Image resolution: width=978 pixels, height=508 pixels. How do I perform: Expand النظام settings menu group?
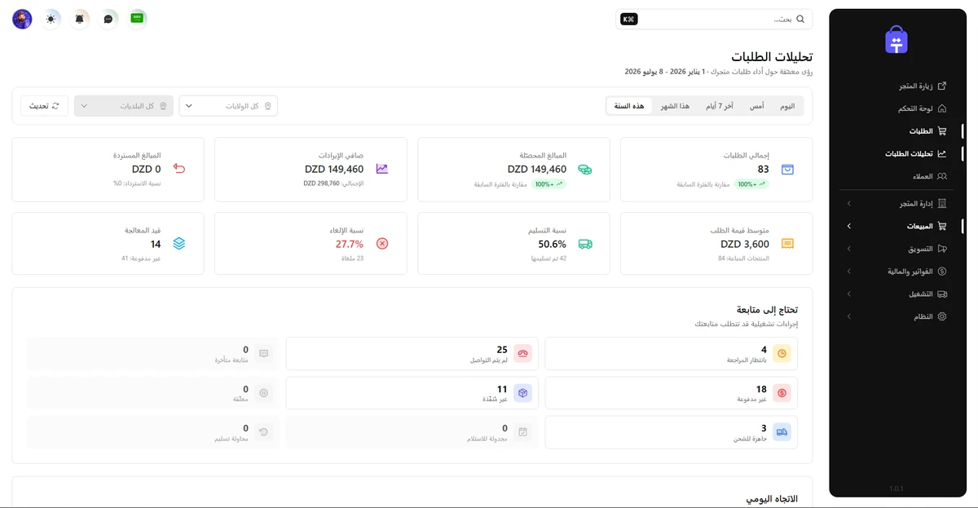tap(897, 316)
